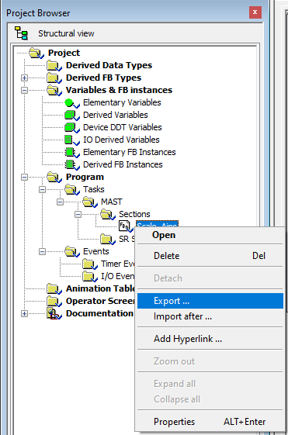Collapse the Sections node
This screenshot has height=435, width=288.
(78, 214)
